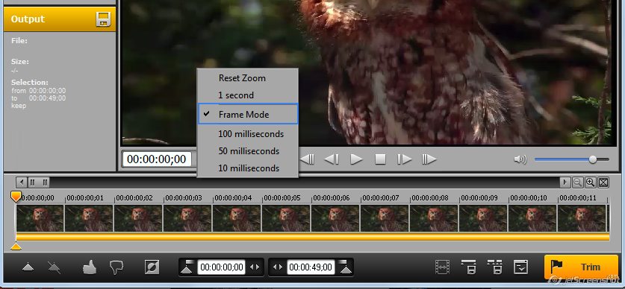The width and height of the screenshot is (625, 289).
Task: Click the timeline scrollbar left arrow
Action: (21, 182)
